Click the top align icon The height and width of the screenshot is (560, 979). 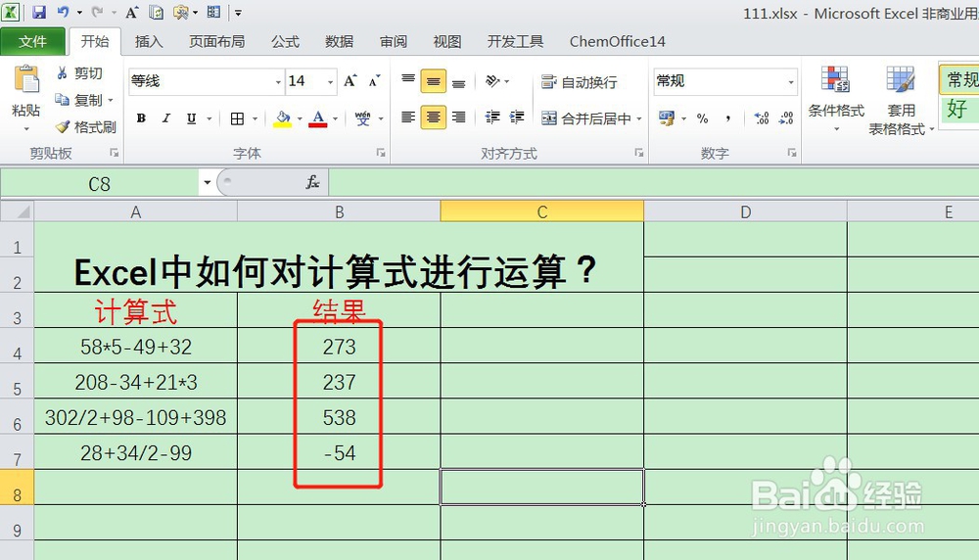pyautogui.click(x=408, y=80)
